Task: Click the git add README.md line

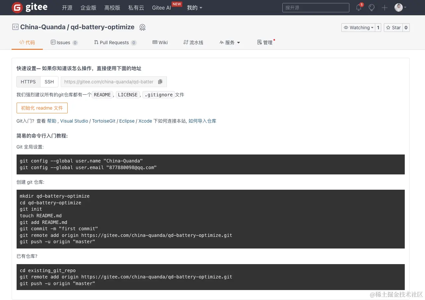Action: pyautogui.click(x=43, y=222)
